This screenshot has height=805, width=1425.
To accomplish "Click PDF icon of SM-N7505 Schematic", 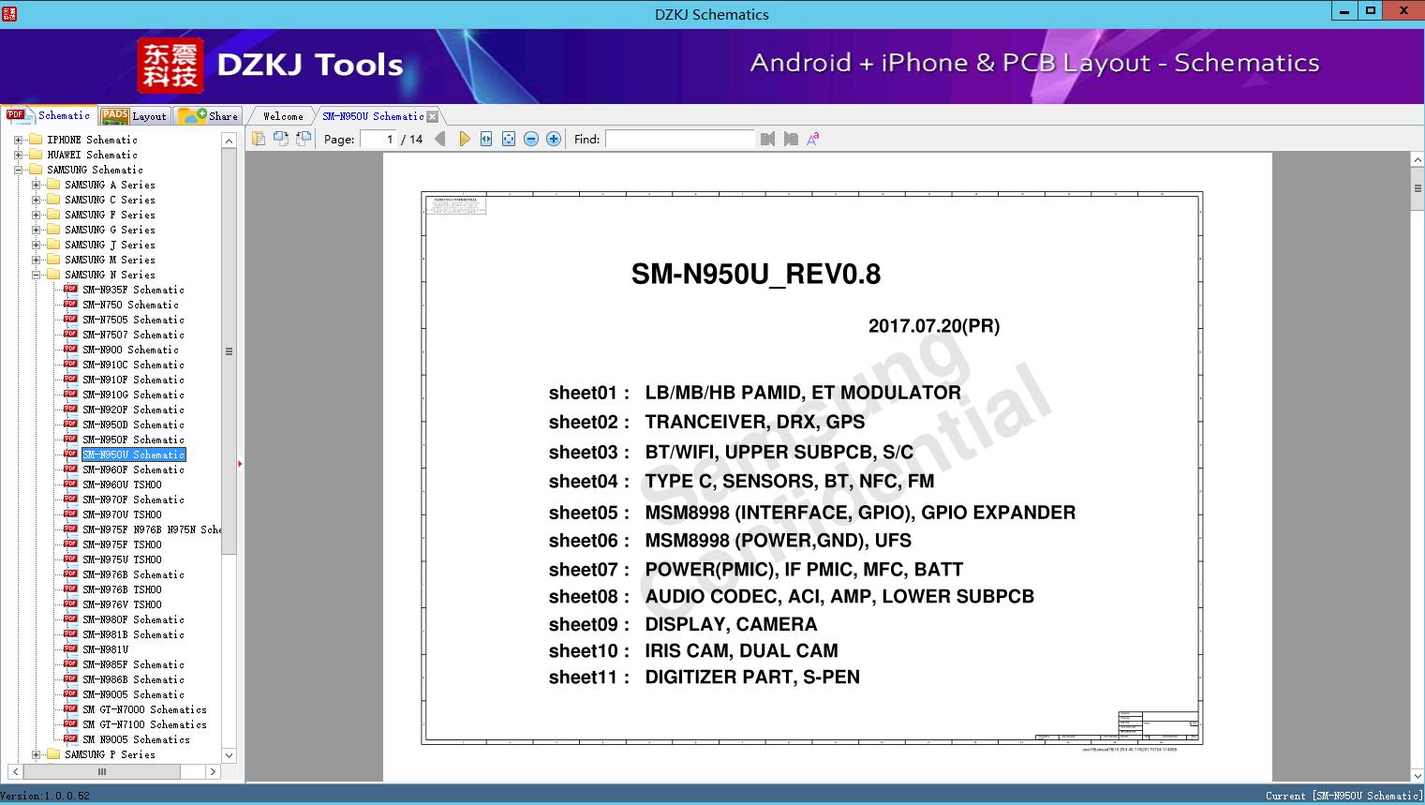I will 70,319.
